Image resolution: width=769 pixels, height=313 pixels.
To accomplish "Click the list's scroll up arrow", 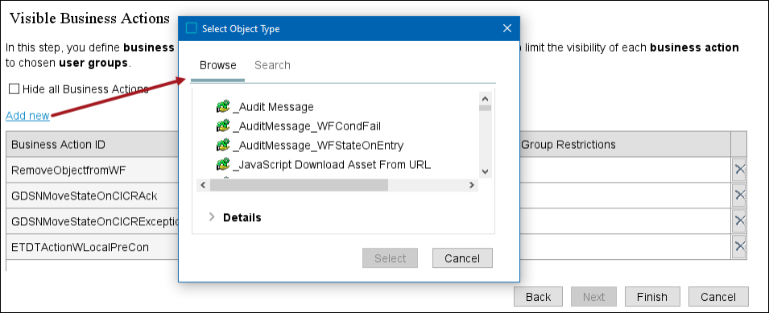I will click(485, 98).
